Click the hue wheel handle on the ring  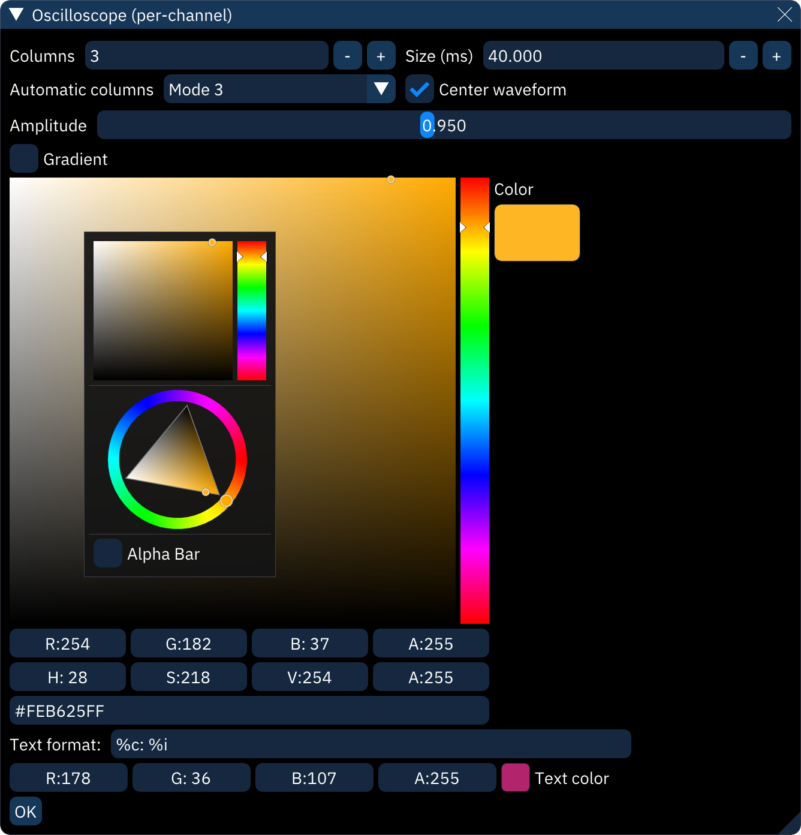tap(226, 501)
